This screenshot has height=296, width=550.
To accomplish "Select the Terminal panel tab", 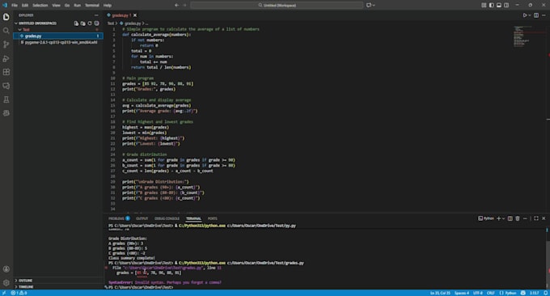I will click(x=193, y=218).
